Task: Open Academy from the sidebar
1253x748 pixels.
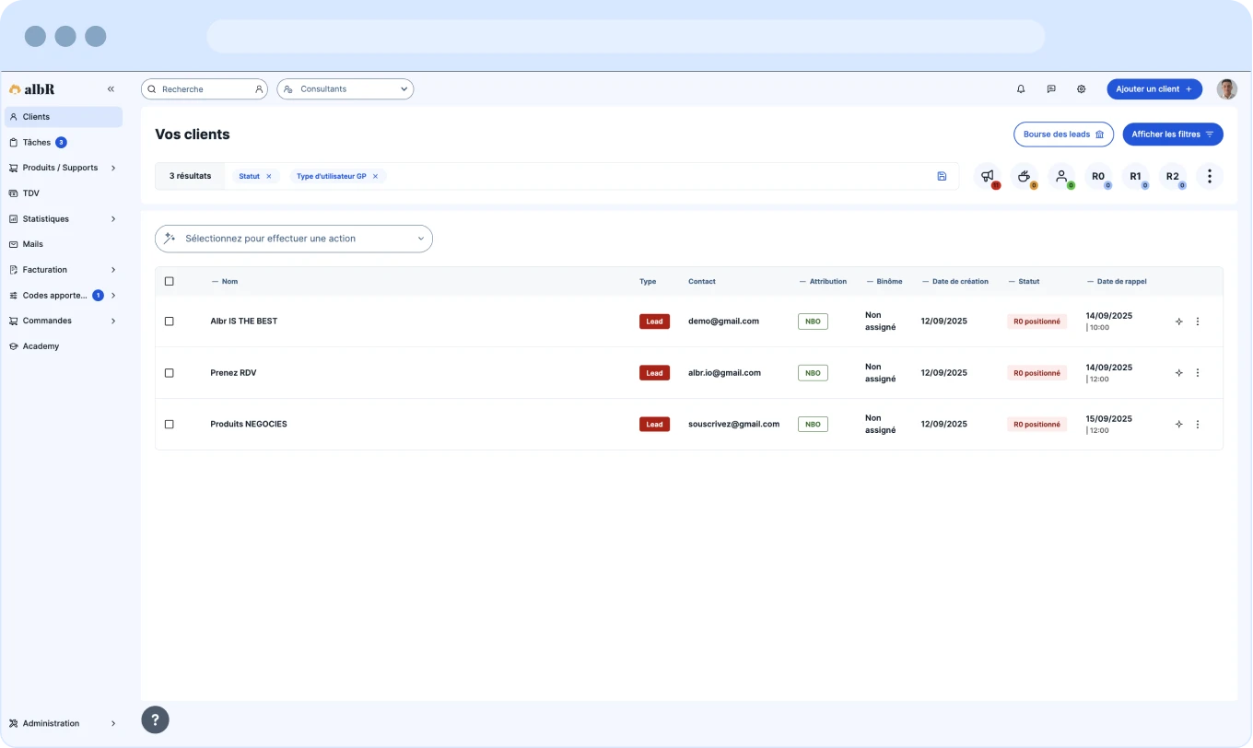Action: (41, 346)
